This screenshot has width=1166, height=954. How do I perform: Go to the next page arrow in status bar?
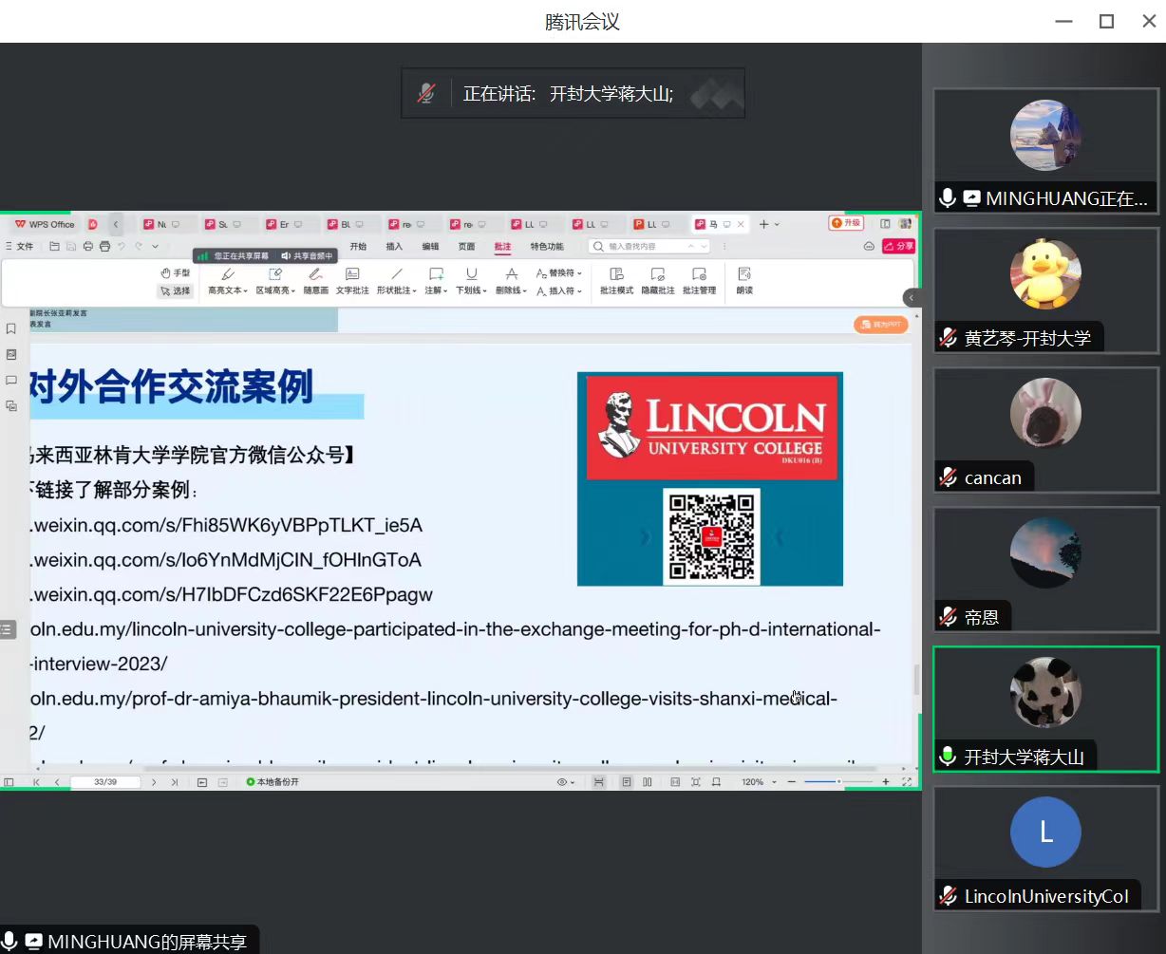pos(154,782)
